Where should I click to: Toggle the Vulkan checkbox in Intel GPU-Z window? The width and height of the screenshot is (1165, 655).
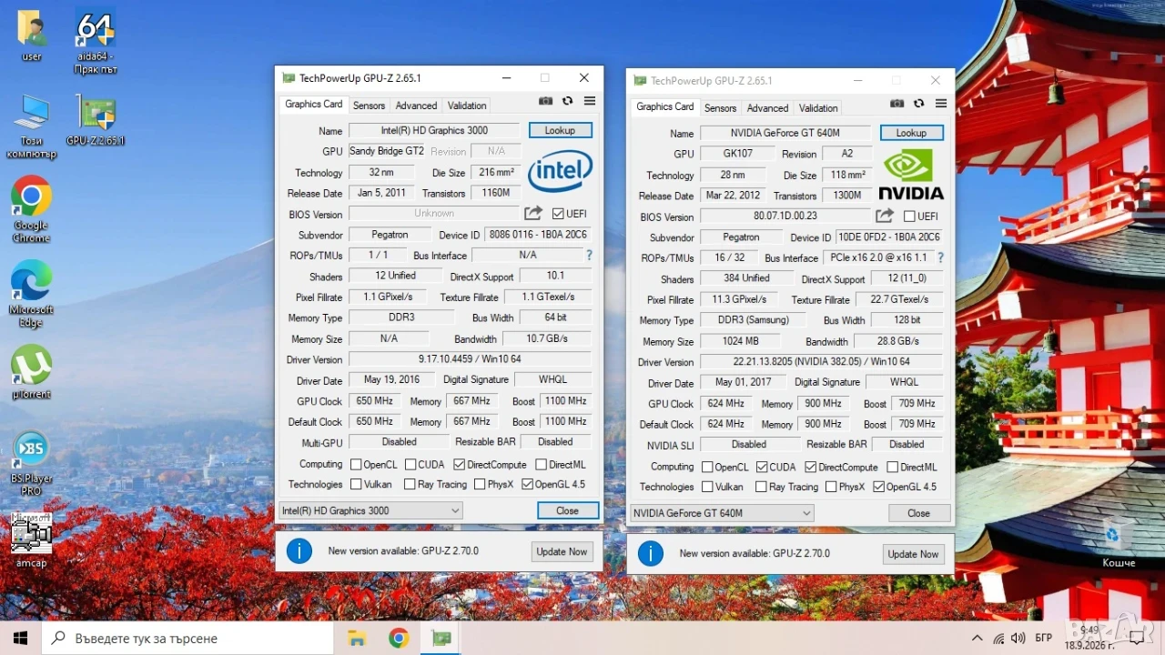356,485
